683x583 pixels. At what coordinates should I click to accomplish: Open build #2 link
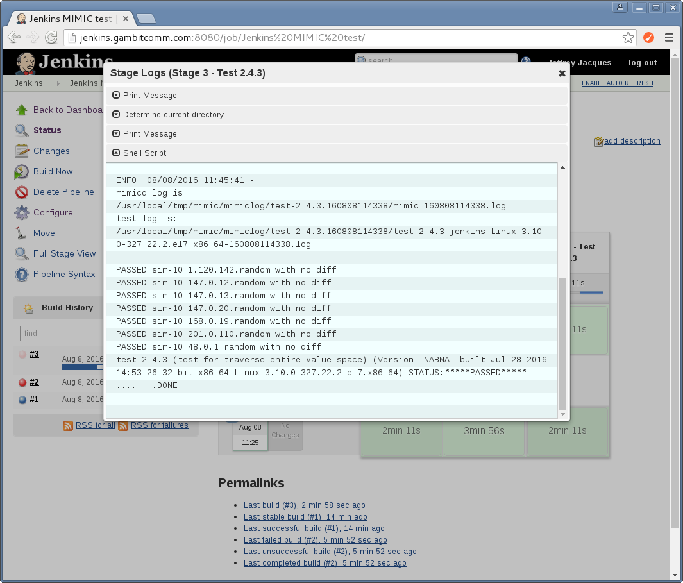(35, 382)
